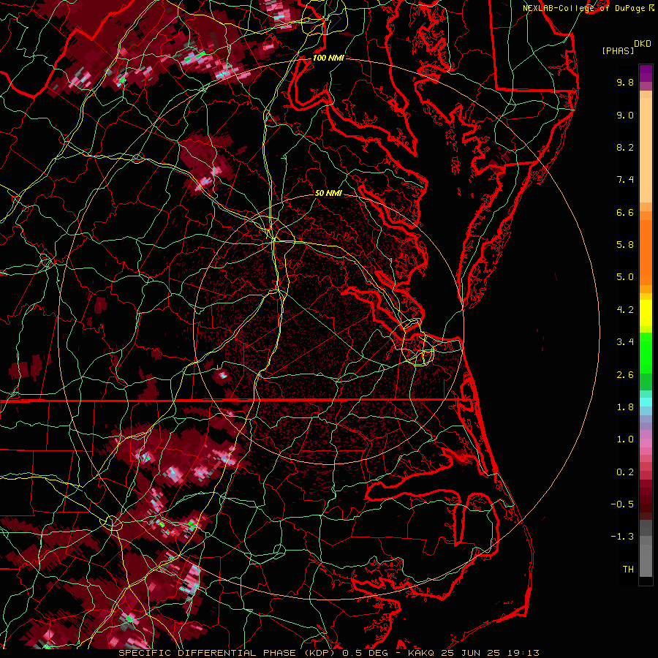658x658 pixels.
Task: Click the 9.8 scale value
Action: [x=625, y=82]
